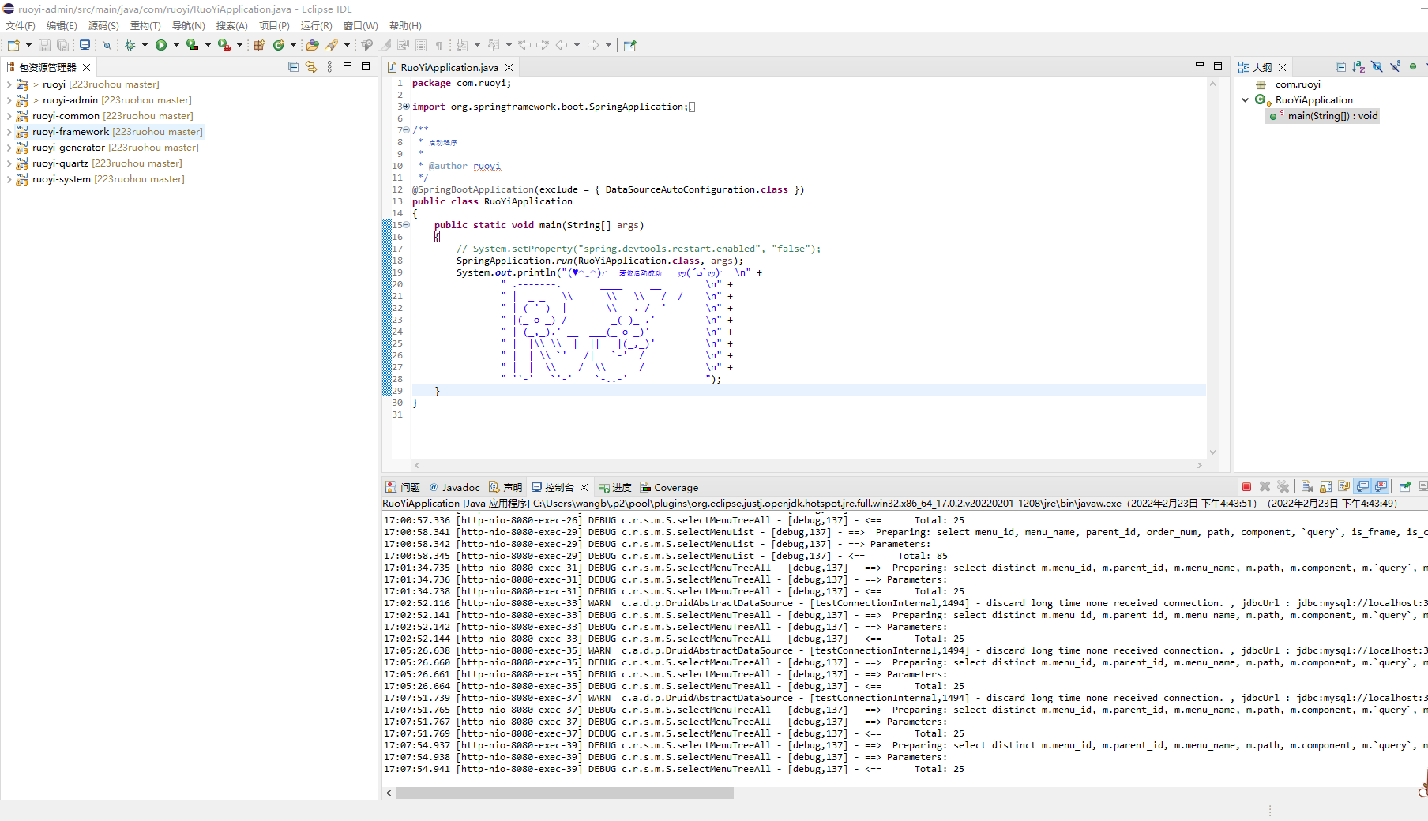Viewport: 1428px width, 821px height.
Task: Clear the console output
Action: [1306, 486]
